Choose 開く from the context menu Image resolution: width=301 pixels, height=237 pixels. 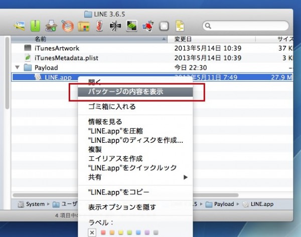94,82
